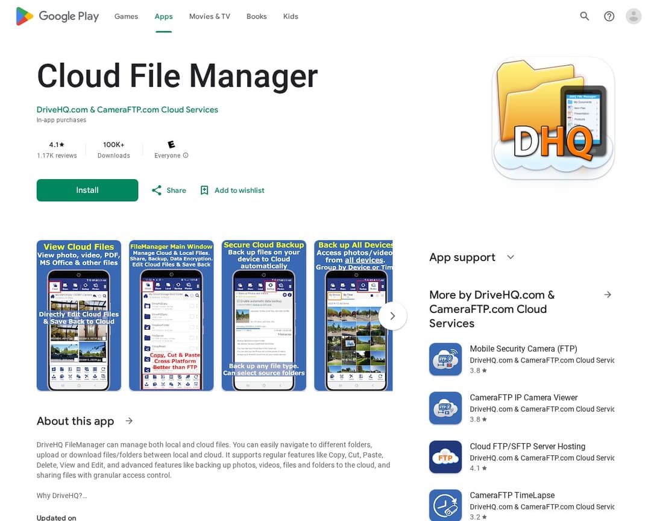Open CameraFTP IP Camera Viewer app icon
Viewport: 651px width, 521px height.
(445, 408)
